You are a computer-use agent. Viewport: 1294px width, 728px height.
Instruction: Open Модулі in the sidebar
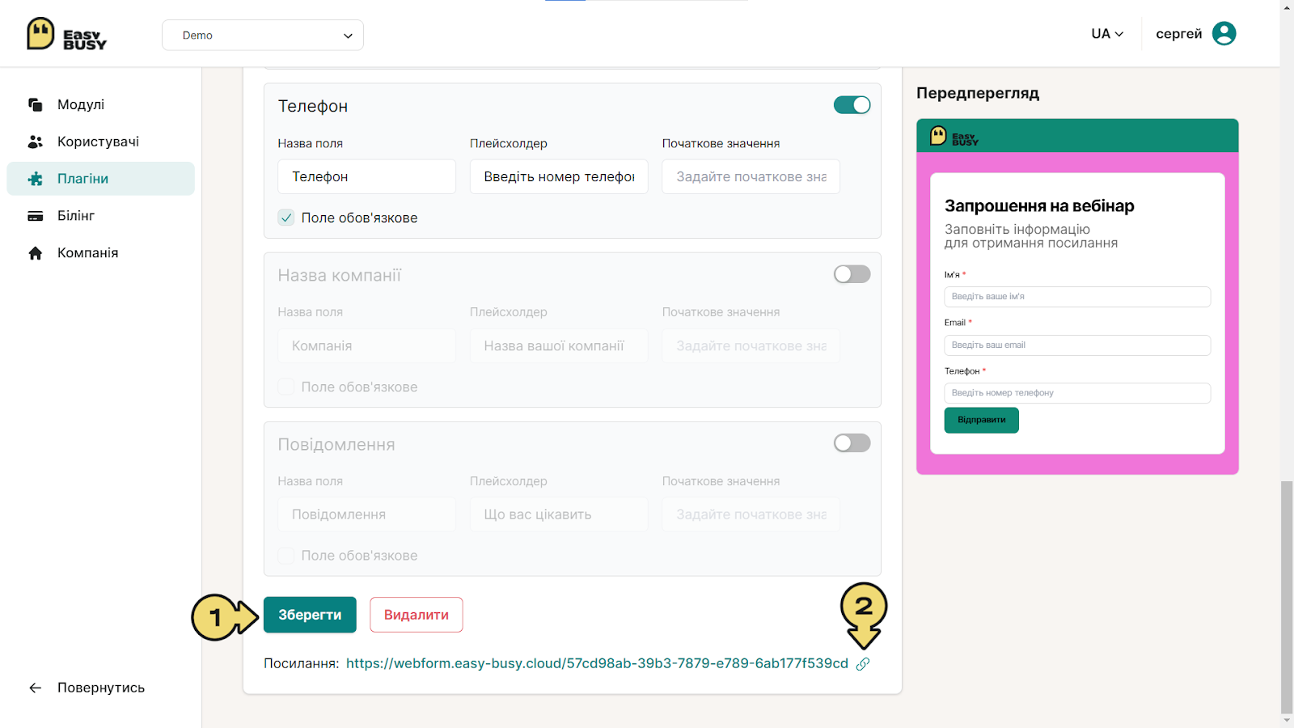(81, 104)
